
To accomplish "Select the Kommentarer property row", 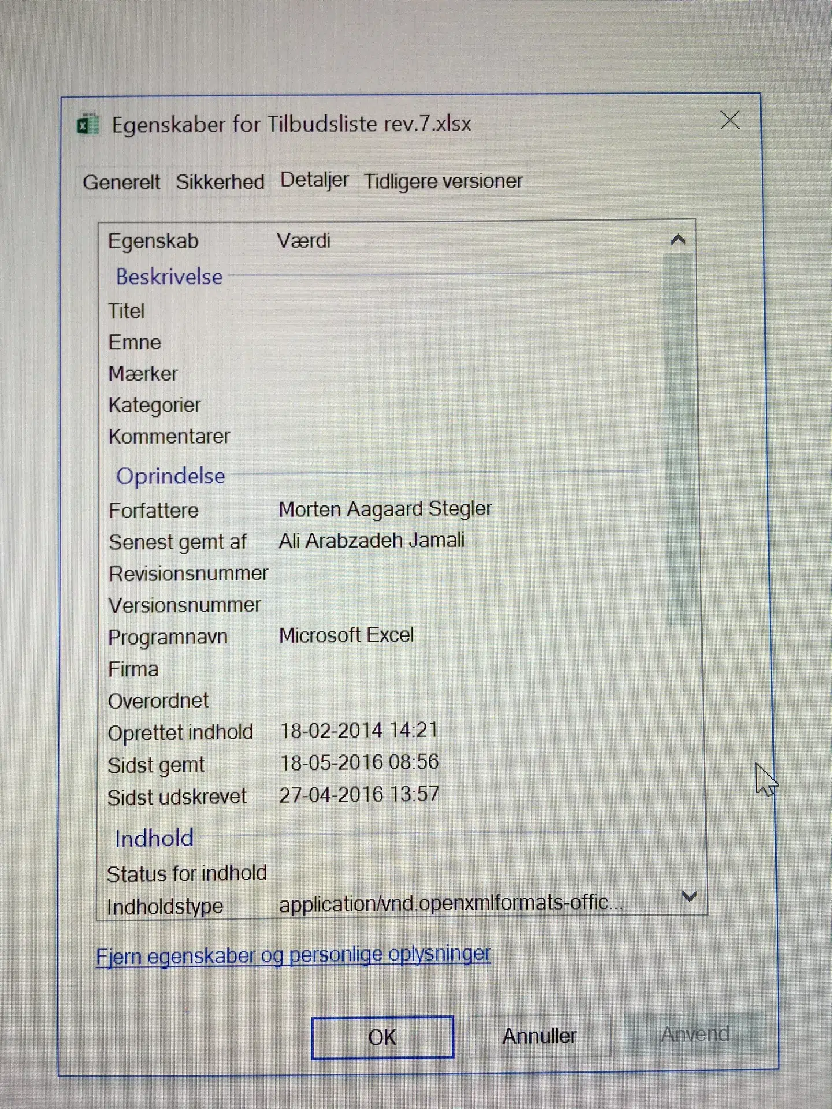I will click(x=381, y=436).
